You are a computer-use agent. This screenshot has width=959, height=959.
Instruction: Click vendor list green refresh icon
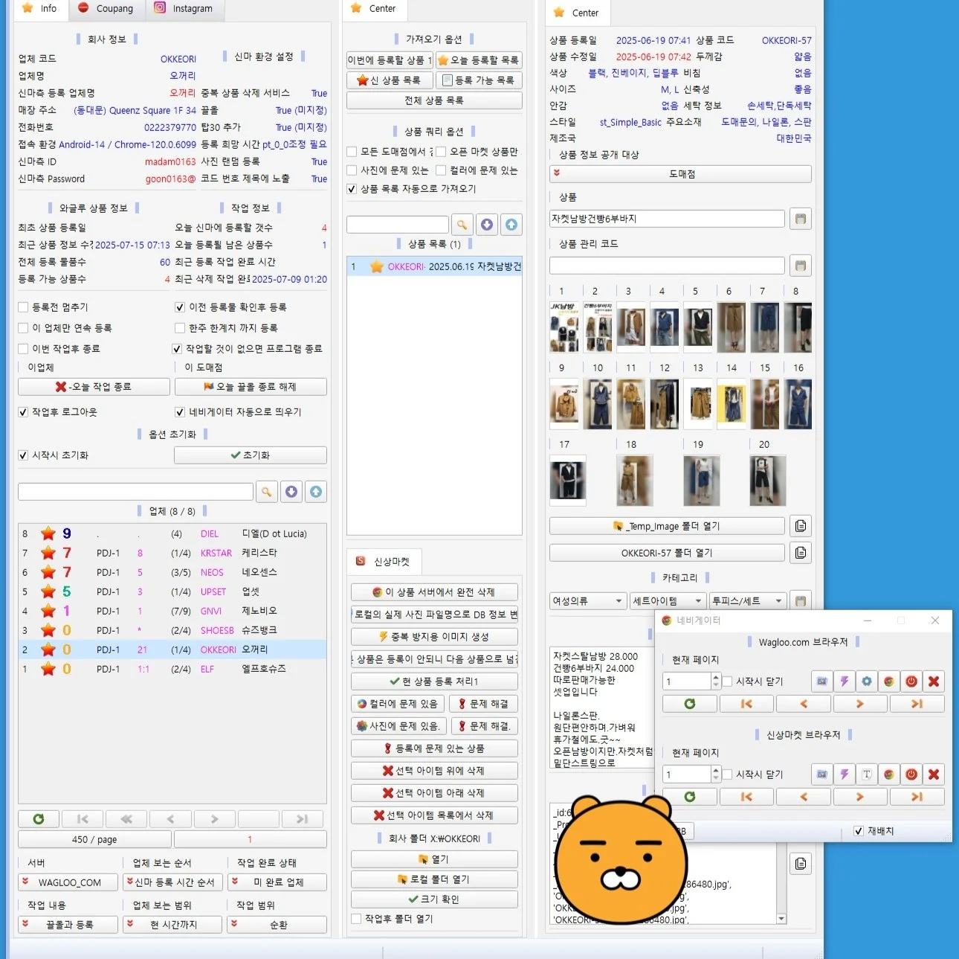pos(39,819)
